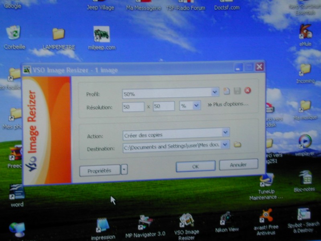Viewport: 321px width, 241px height.
Task: Minimize the VSO Image Resizer window
Action: pos(238,67)
